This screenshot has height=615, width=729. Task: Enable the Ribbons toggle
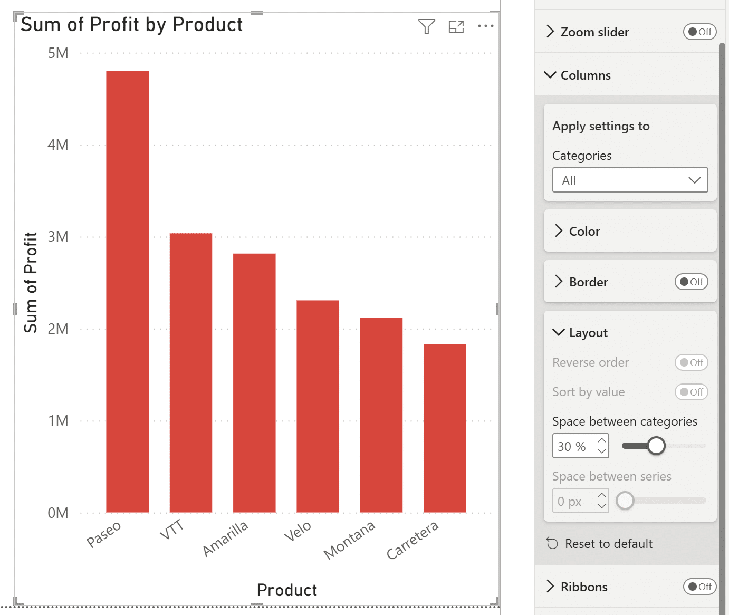coord(699,587)
